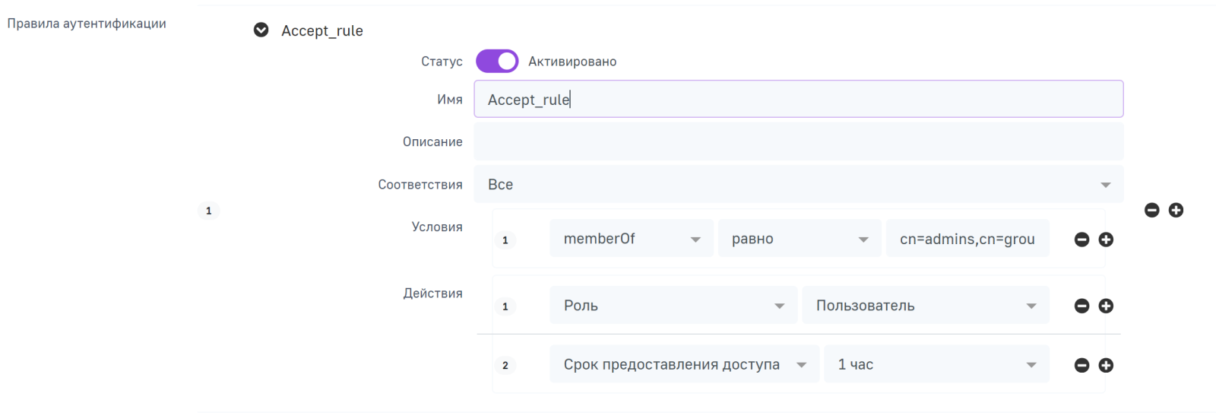This screenshot has width=1216, height=416.
Task: Remove the Роль action with minus icon
Action: pyautogui.click(x=1081, y=306)
